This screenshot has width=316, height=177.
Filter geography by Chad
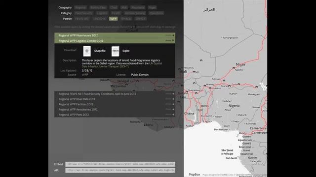coord(114,7)
